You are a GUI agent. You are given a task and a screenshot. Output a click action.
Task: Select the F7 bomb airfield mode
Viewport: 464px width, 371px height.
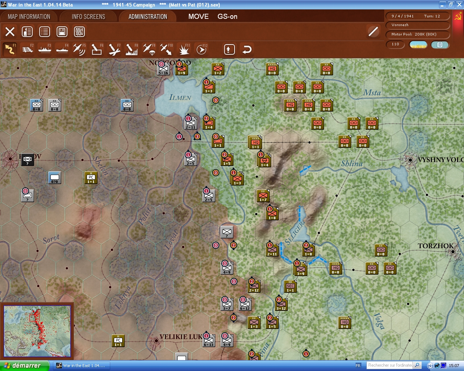tap(114, 49)
